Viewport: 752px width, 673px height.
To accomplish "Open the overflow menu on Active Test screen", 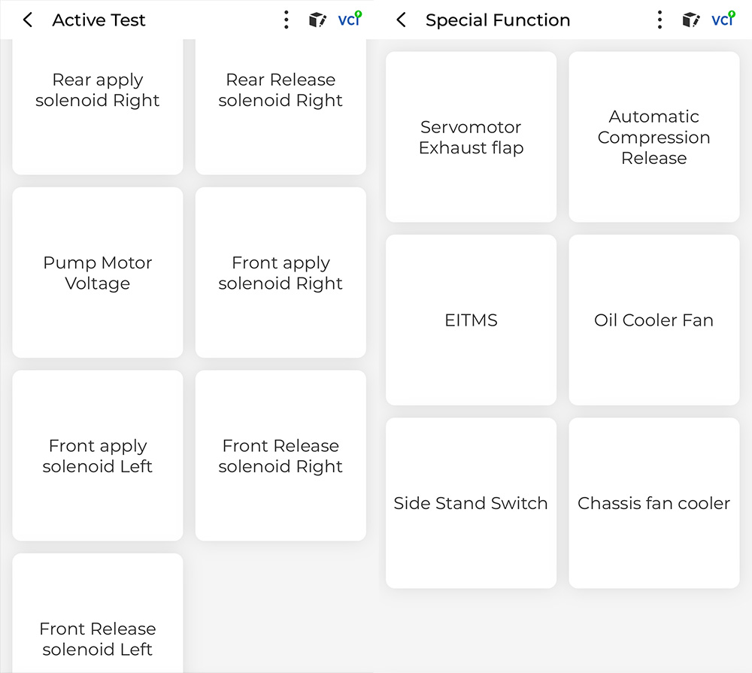I will tap(287, 20).
